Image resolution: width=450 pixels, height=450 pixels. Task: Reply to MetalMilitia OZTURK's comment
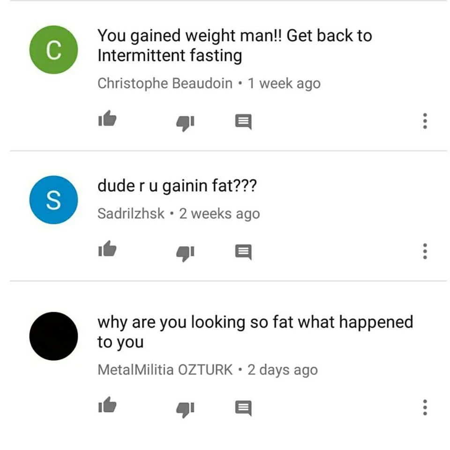point(243,408)
